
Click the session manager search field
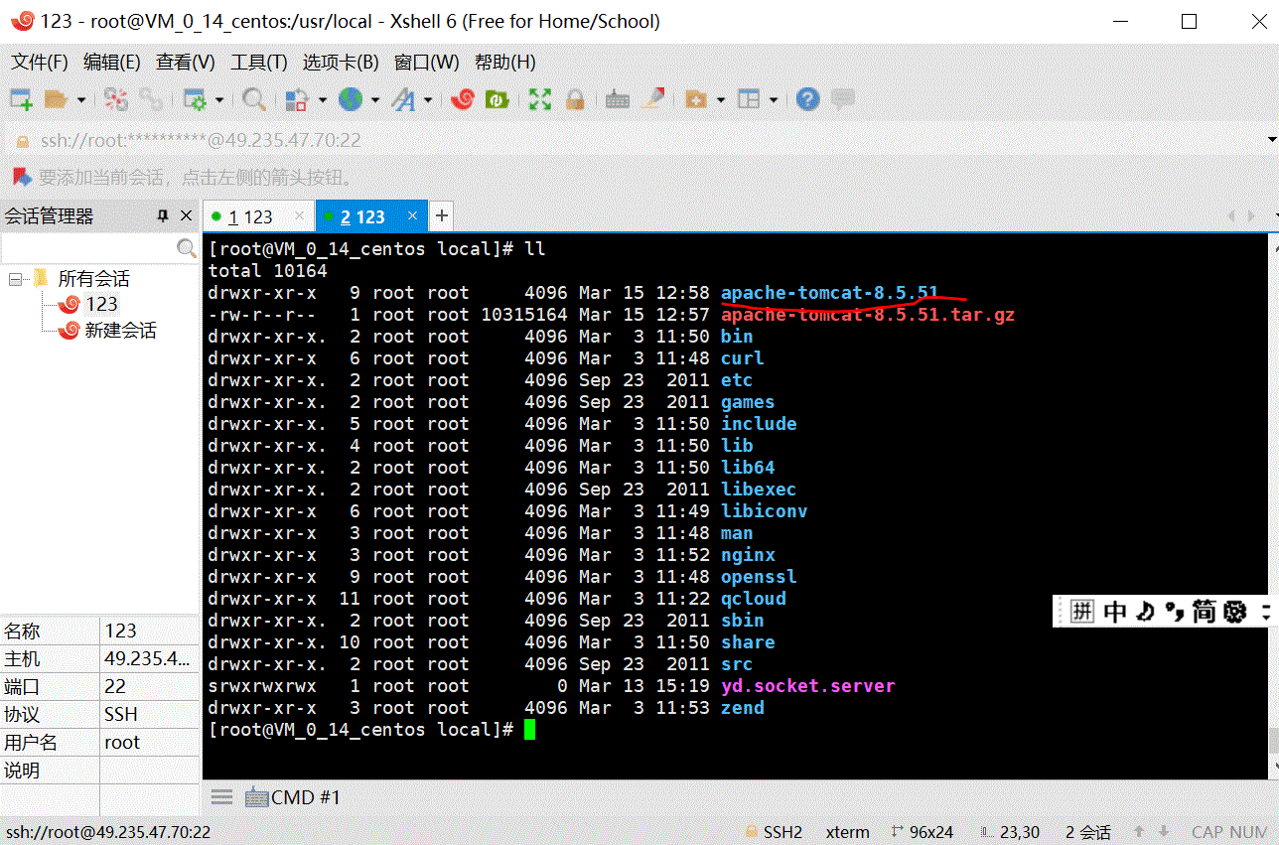(x=87, y=248)
